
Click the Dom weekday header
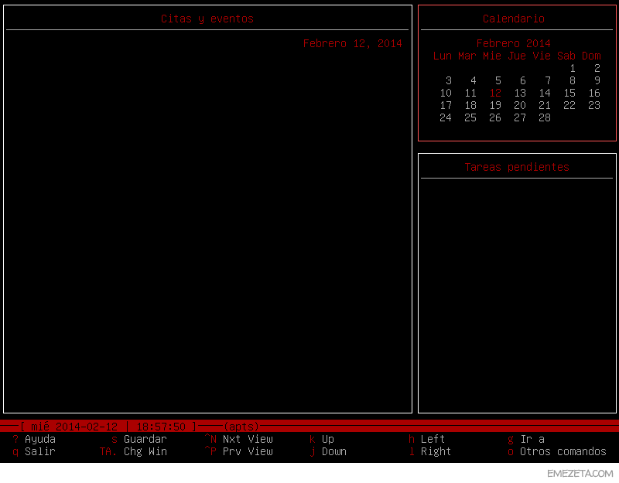point(591,56)
